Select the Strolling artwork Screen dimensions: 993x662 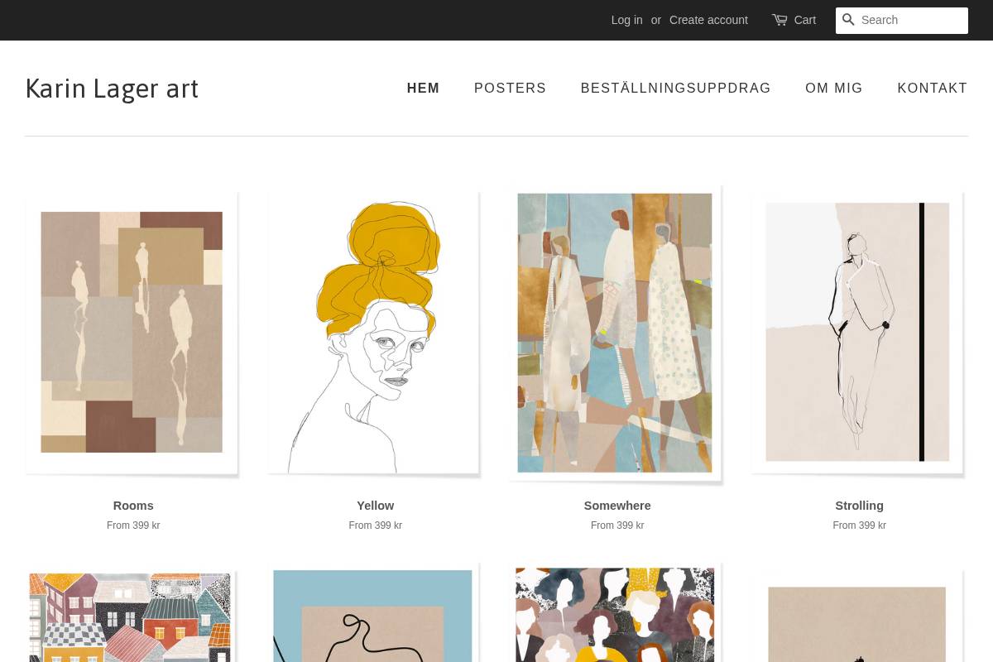tap(858, 332)
